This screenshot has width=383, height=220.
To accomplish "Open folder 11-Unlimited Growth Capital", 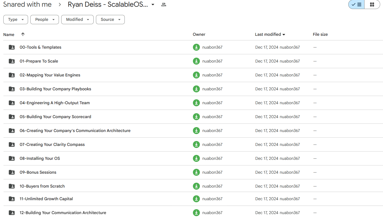I will pos(46,199).
